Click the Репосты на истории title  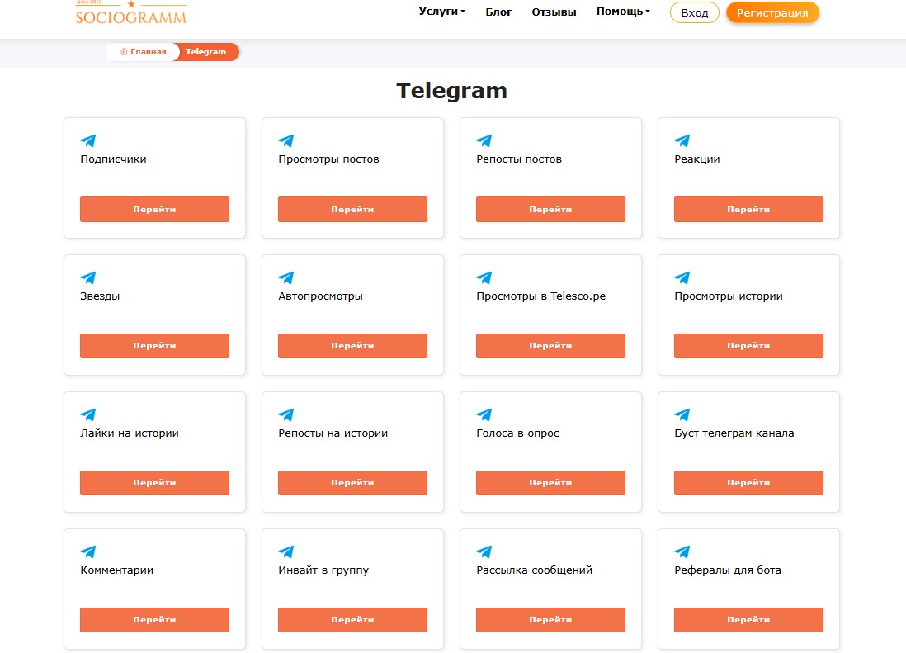[333, 433]
